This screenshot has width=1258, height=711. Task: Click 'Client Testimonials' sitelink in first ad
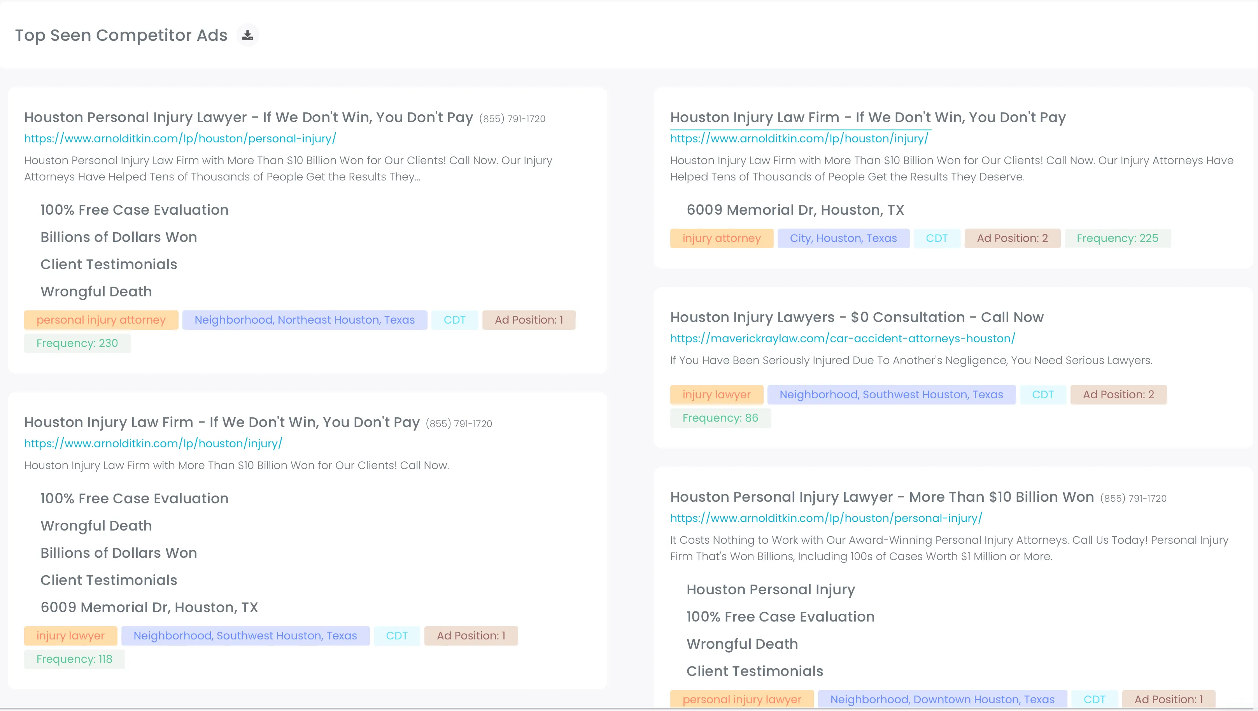click(109, 264)
